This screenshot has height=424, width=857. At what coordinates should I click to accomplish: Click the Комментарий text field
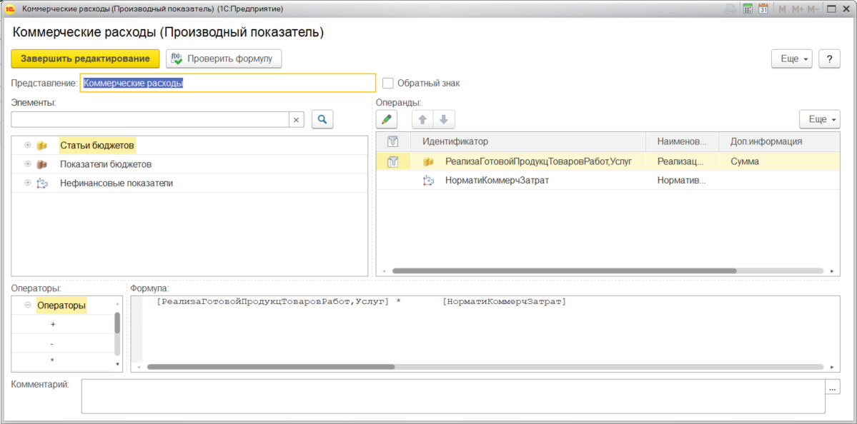pos(453,397)
